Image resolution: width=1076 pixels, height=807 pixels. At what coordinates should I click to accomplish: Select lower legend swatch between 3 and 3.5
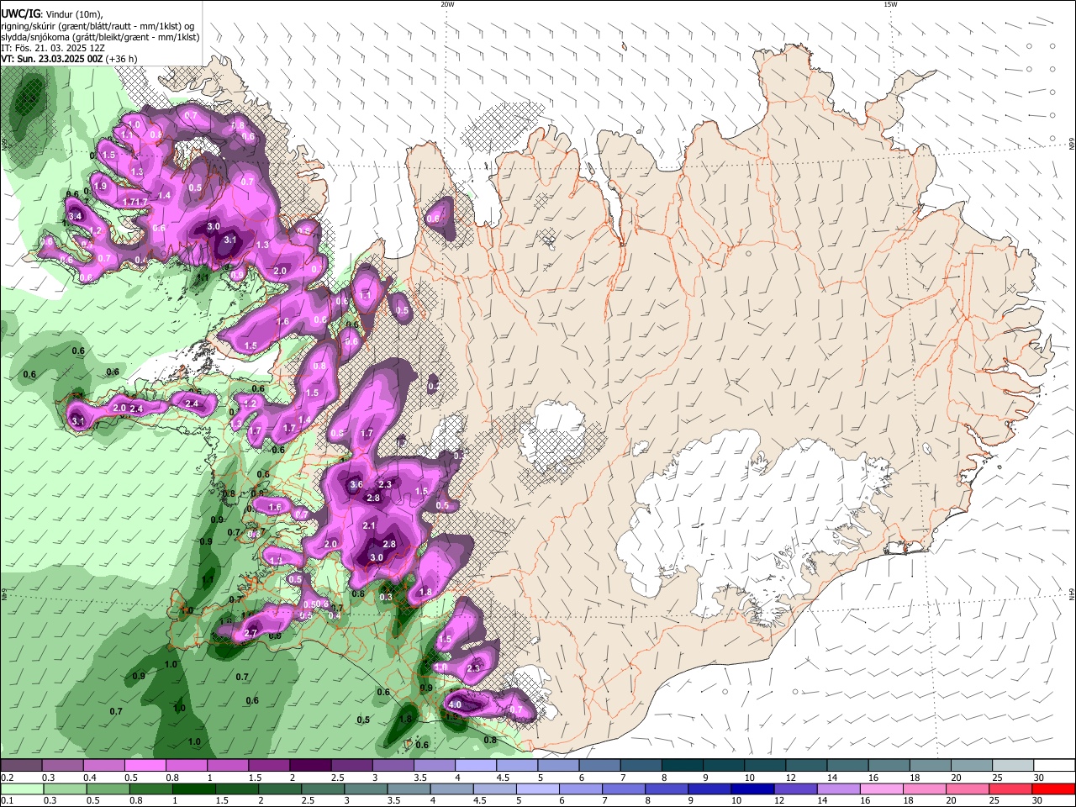click(x=366, y=789)
